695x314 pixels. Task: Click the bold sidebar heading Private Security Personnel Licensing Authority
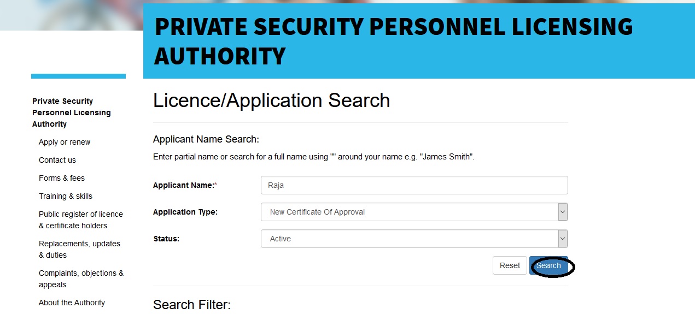[x=71, y=112]
